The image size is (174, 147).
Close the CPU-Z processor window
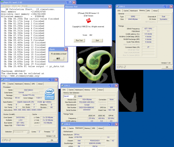tap(56, 80)
